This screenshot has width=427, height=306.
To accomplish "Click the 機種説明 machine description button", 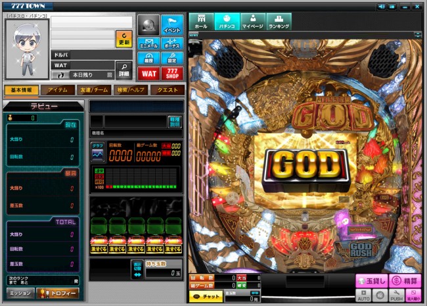I will point(175,122).
